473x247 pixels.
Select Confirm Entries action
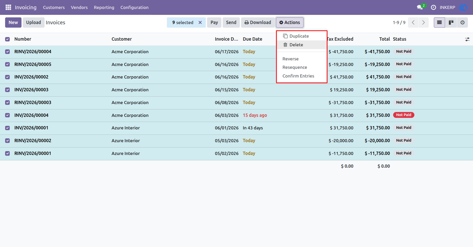coord(302,76)
